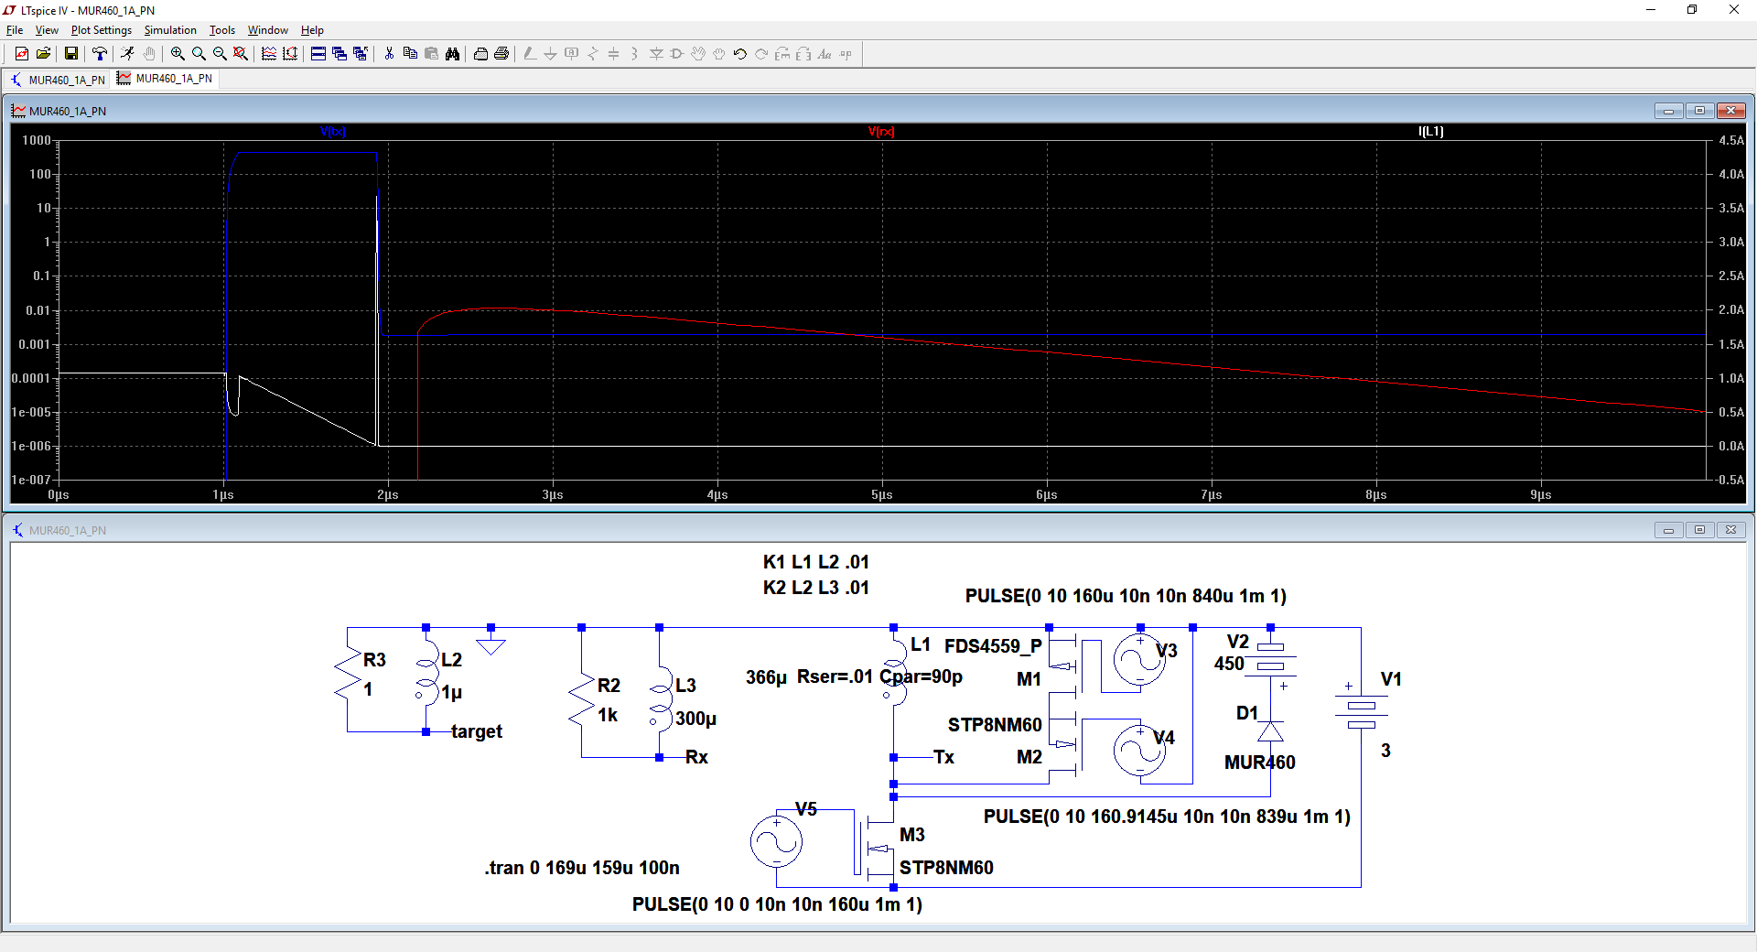Click the I(L1) trace label
The image size is (1757, 952).
point(1430,132)
